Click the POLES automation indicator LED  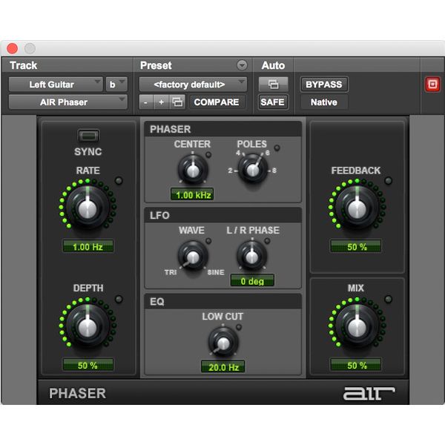(x=277, y=148)
